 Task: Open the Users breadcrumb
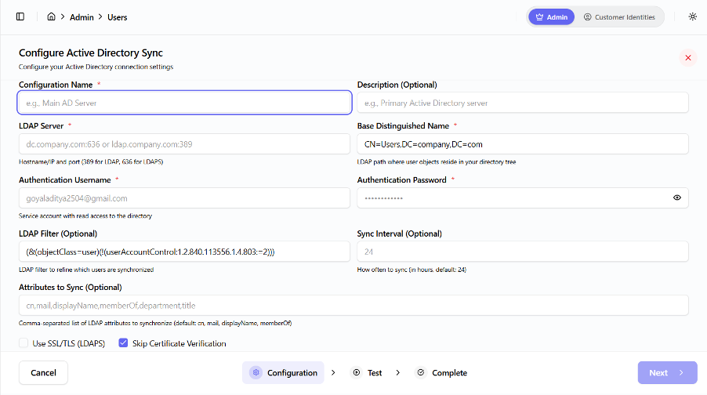[x=118, y=17]
